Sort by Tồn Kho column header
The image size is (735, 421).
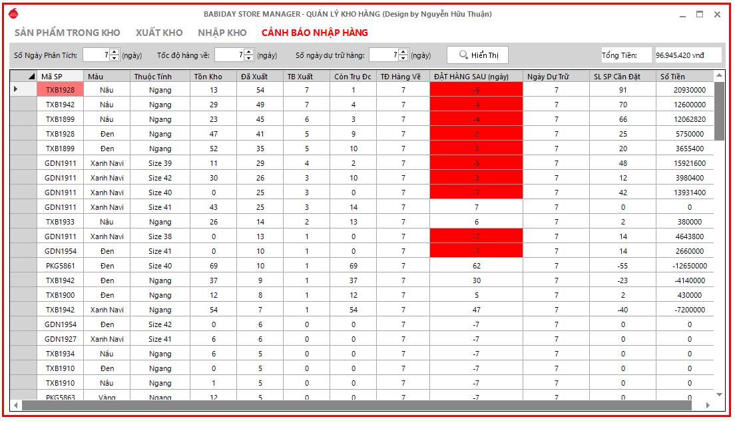[213, 77]
